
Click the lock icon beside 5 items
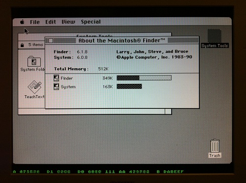[x=22, y=45]
